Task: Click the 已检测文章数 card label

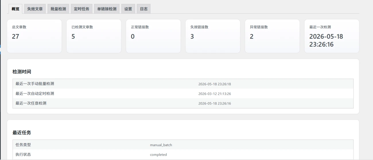Action: [82, 27]
